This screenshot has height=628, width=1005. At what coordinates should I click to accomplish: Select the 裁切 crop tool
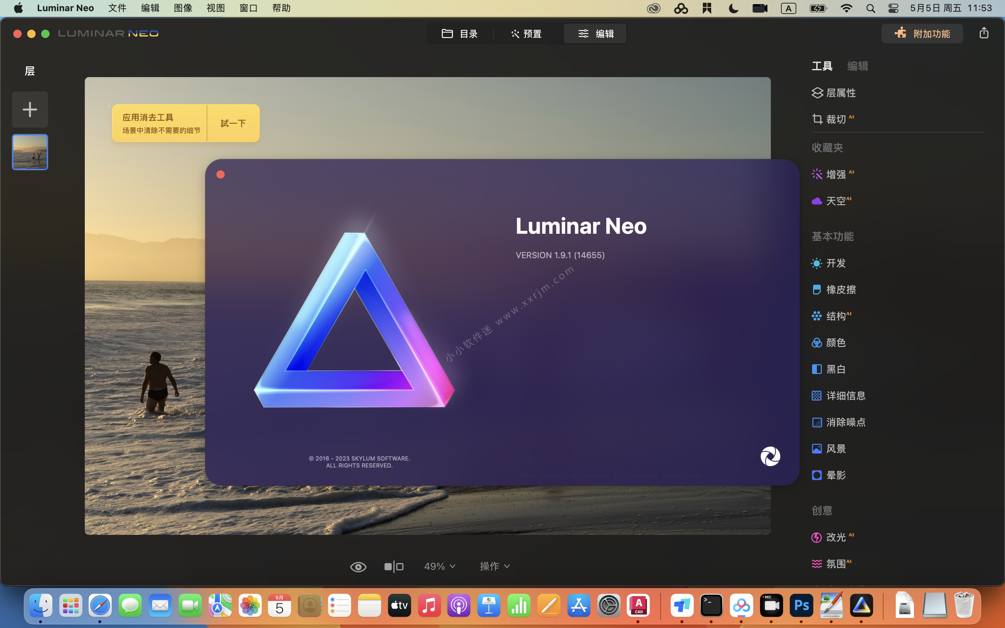832,119
